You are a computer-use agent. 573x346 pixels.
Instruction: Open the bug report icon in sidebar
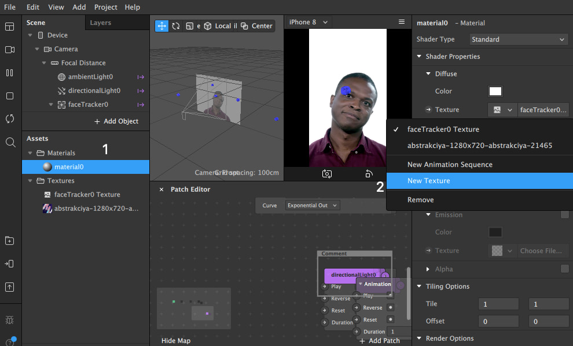pos(10,320)
